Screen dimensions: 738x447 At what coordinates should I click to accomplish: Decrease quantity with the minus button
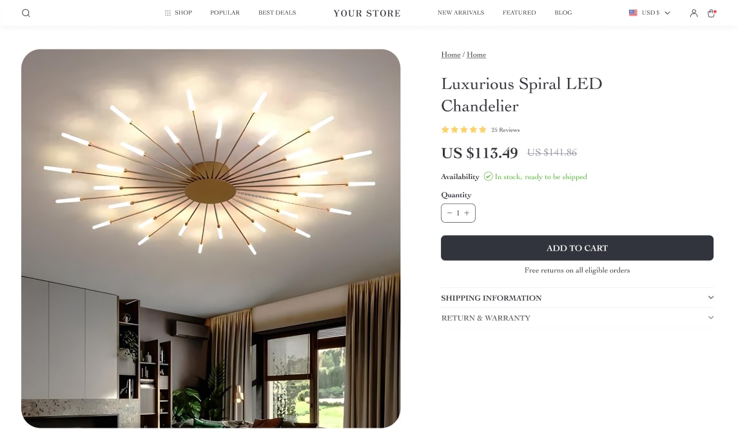coord(449,213)
